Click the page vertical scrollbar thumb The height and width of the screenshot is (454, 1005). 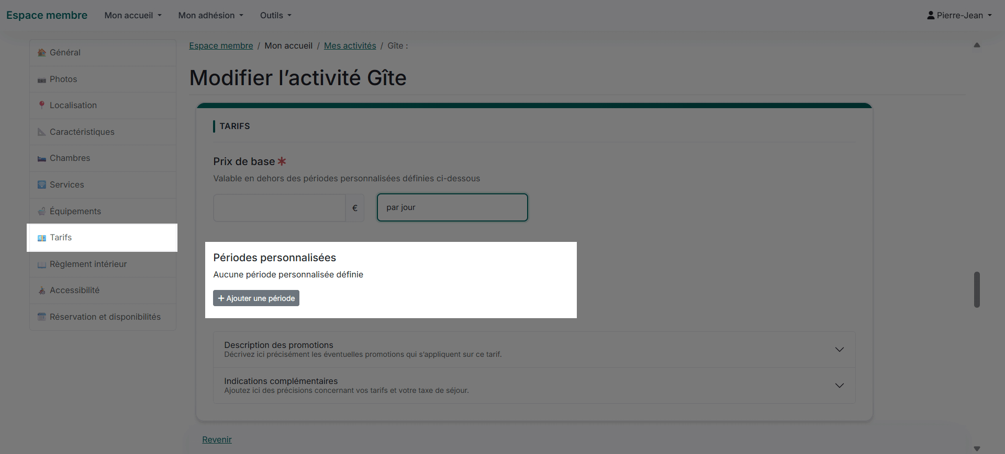tap(977, 289)
